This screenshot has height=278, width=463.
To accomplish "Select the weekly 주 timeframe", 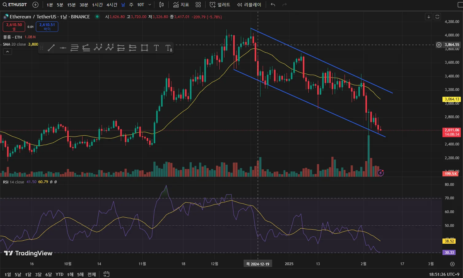I will coord(131,5).
